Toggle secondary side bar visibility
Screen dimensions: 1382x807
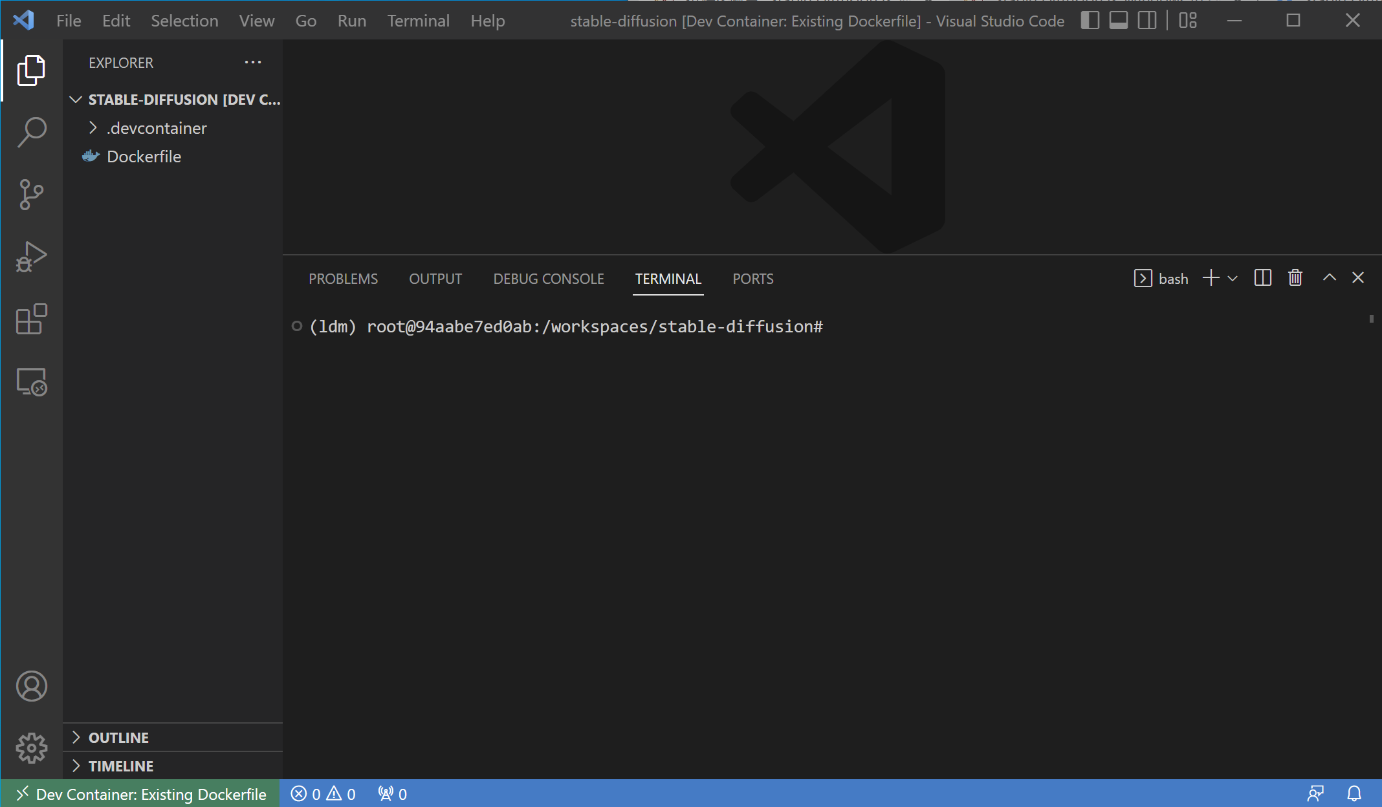tap(1146, 21)
